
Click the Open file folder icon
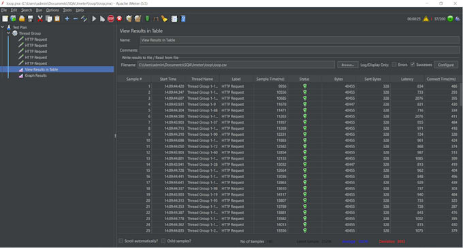point(22,18)
